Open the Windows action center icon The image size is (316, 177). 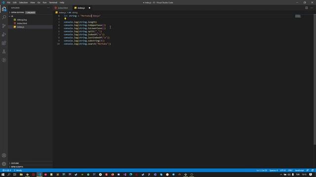(311, 175)
